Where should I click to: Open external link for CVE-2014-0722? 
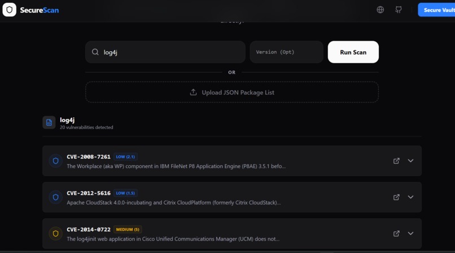(396, 234)
